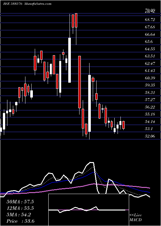Viewport: 161px width, 226px height.
Task: Click the Price : 53.6 readout
Action: [20, 221]
